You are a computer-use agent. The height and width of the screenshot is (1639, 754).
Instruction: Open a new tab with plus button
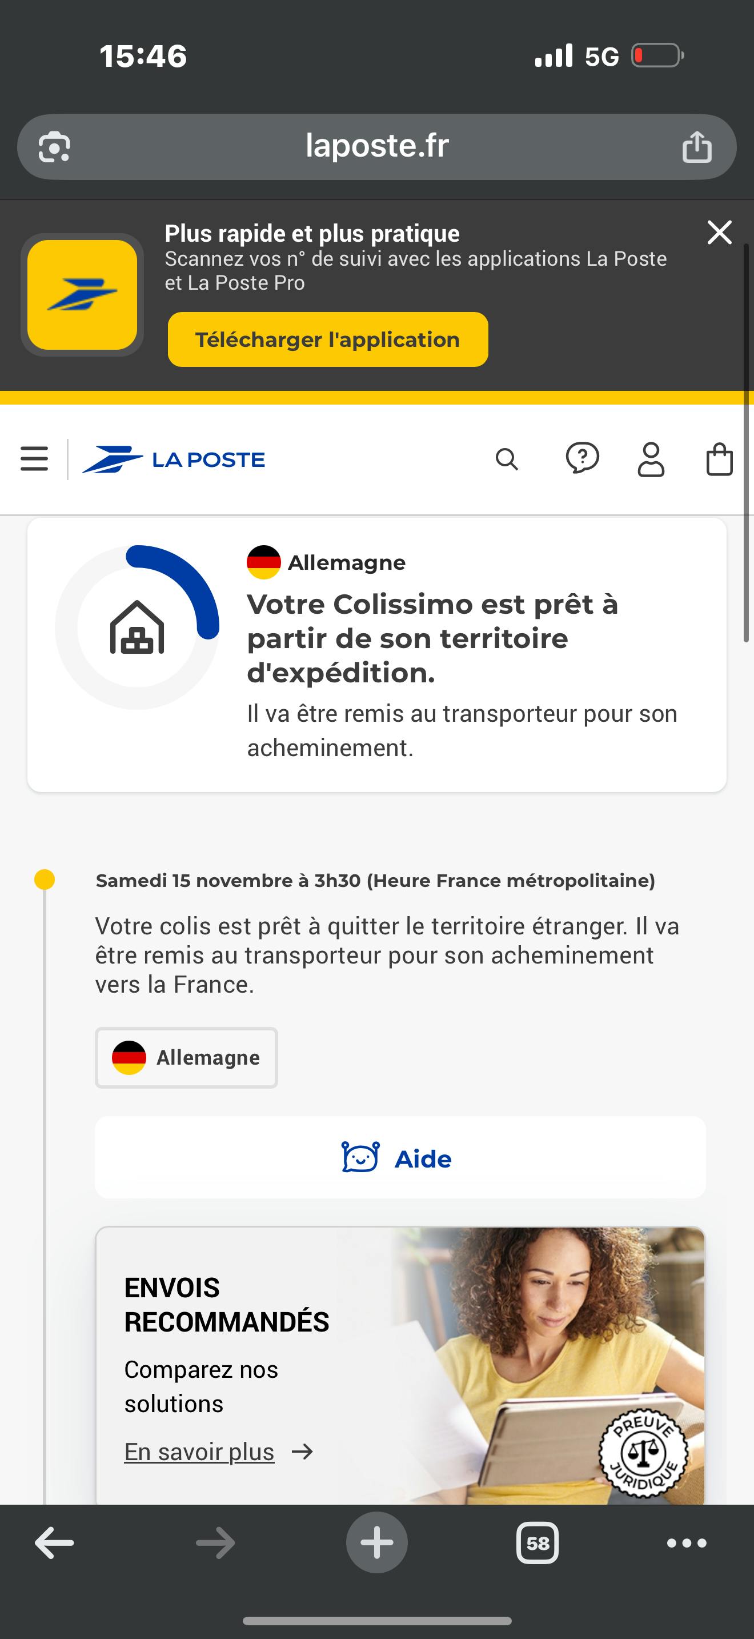pos(376,1543)
